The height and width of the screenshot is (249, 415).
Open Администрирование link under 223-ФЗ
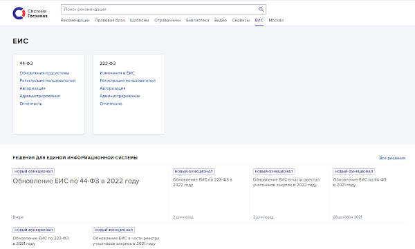(x=120, y=96)
